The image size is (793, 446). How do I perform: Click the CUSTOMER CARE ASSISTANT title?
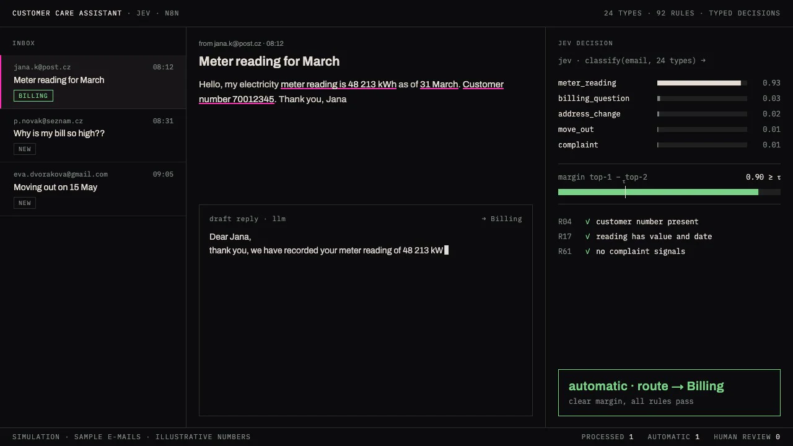point(67,13)
